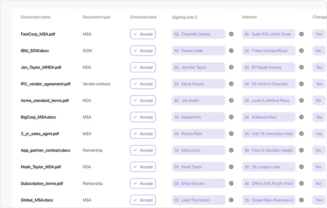Click Accept for Acme_standard_terms.pdf
The width and height of the screenshot is (327, 208).
coord(143,100)
